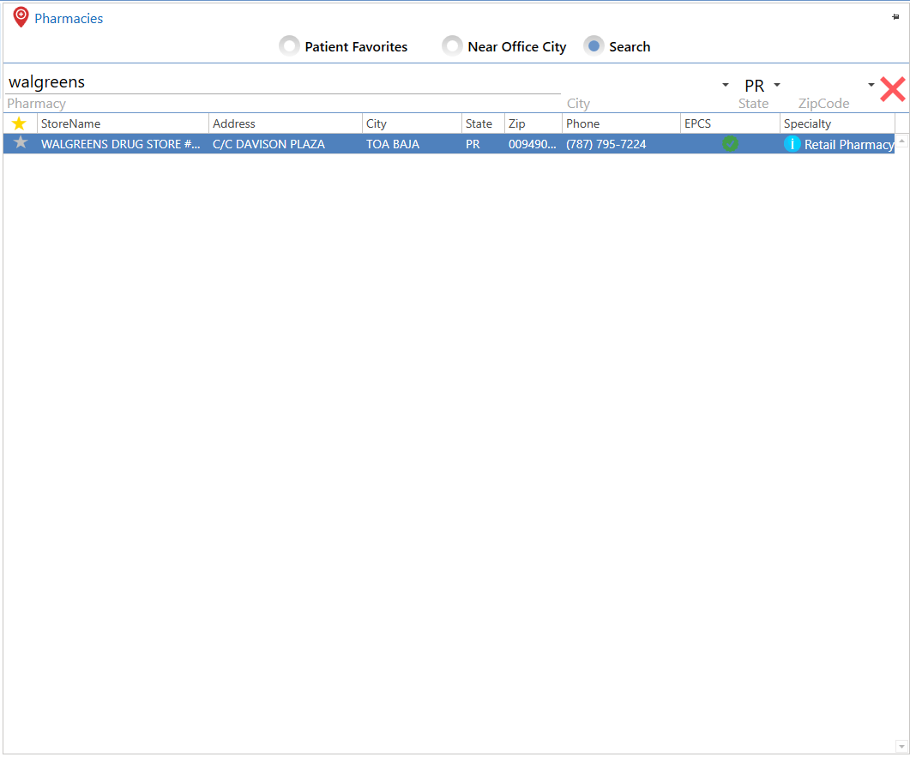This screenshot has width=910, height=757.
Task: Open the ZipCode dropdown arrow
Action: coord(871,85)
